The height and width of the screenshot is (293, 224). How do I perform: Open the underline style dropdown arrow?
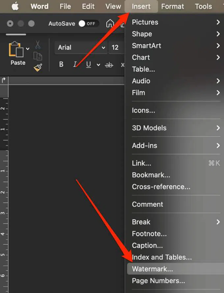click(98, 65)
